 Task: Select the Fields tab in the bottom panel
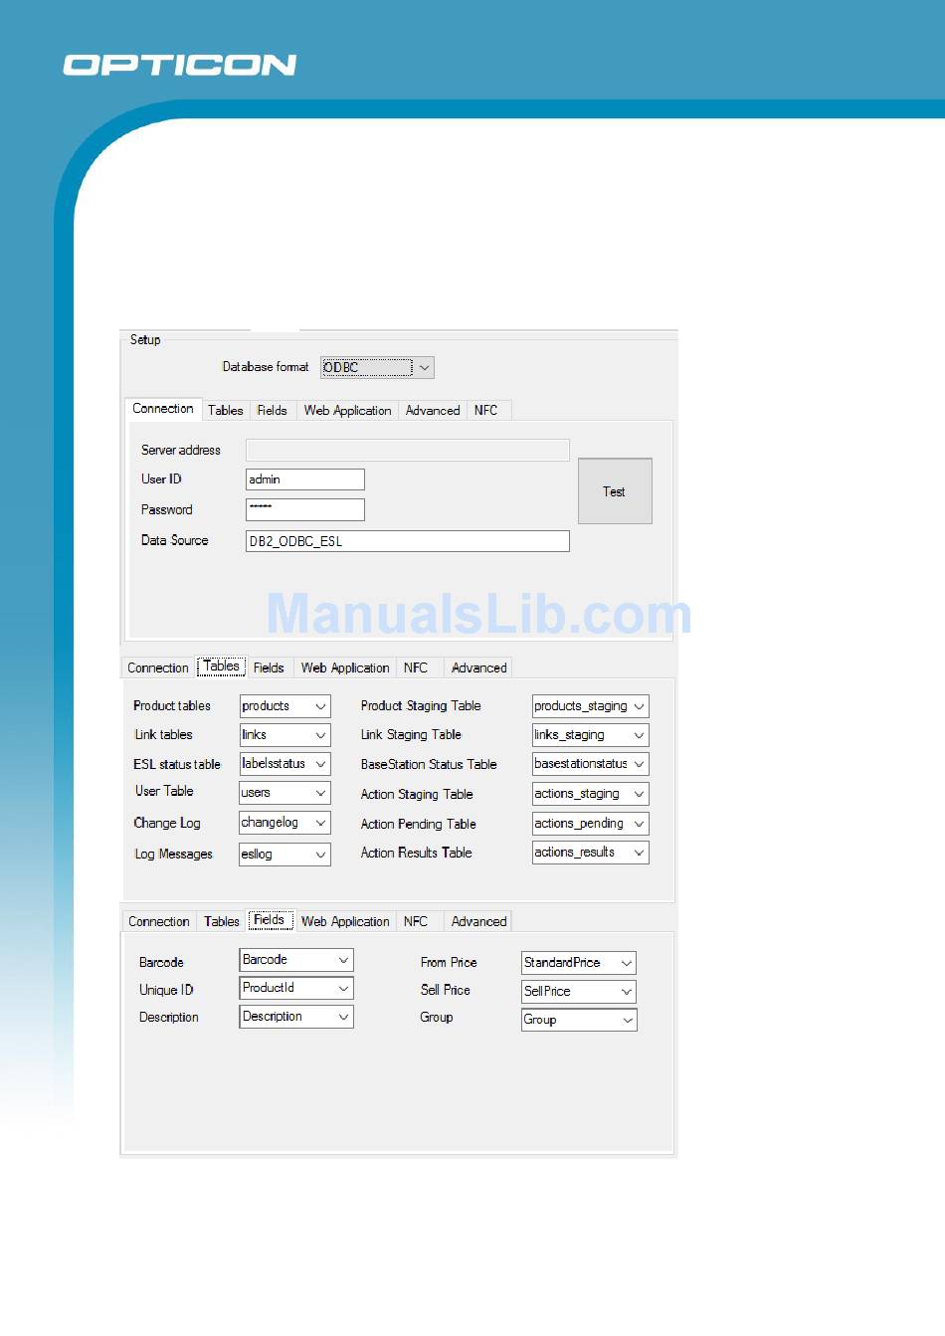click(270, 920)
